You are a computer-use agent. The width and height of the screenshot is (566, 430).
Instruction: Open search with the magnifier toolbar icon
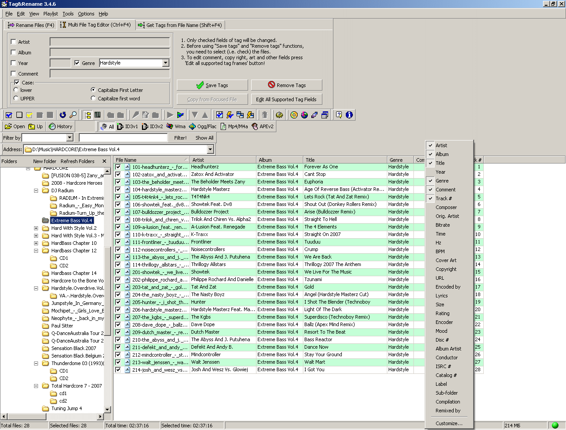[x=73, y=115]
